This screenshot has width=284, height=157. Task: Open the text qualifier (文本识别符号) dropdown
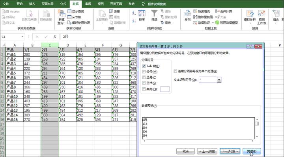(x=219, y=79)
